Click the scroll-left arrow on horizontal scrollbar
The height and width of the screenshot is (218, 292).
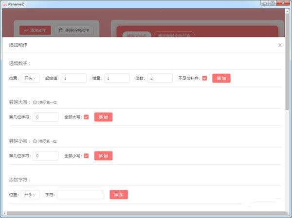coord(5,213)
